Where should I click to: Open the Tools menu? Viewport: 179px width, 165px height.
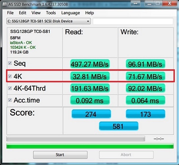tap(51, 13)
